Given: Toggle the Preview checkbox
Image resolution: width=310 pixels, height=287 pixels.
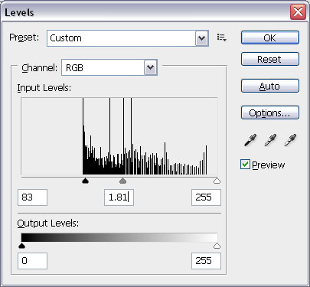Looking at the screenshot, I should pos(245,165).
